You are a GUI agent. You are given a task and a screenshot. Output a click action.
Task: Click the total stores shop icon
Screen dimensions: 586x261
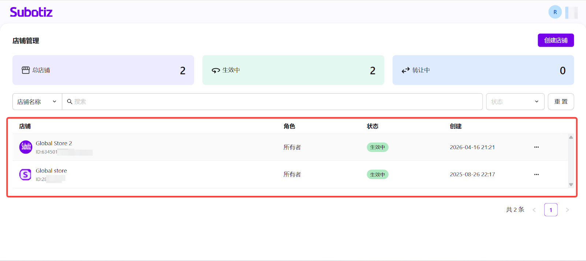26,70
